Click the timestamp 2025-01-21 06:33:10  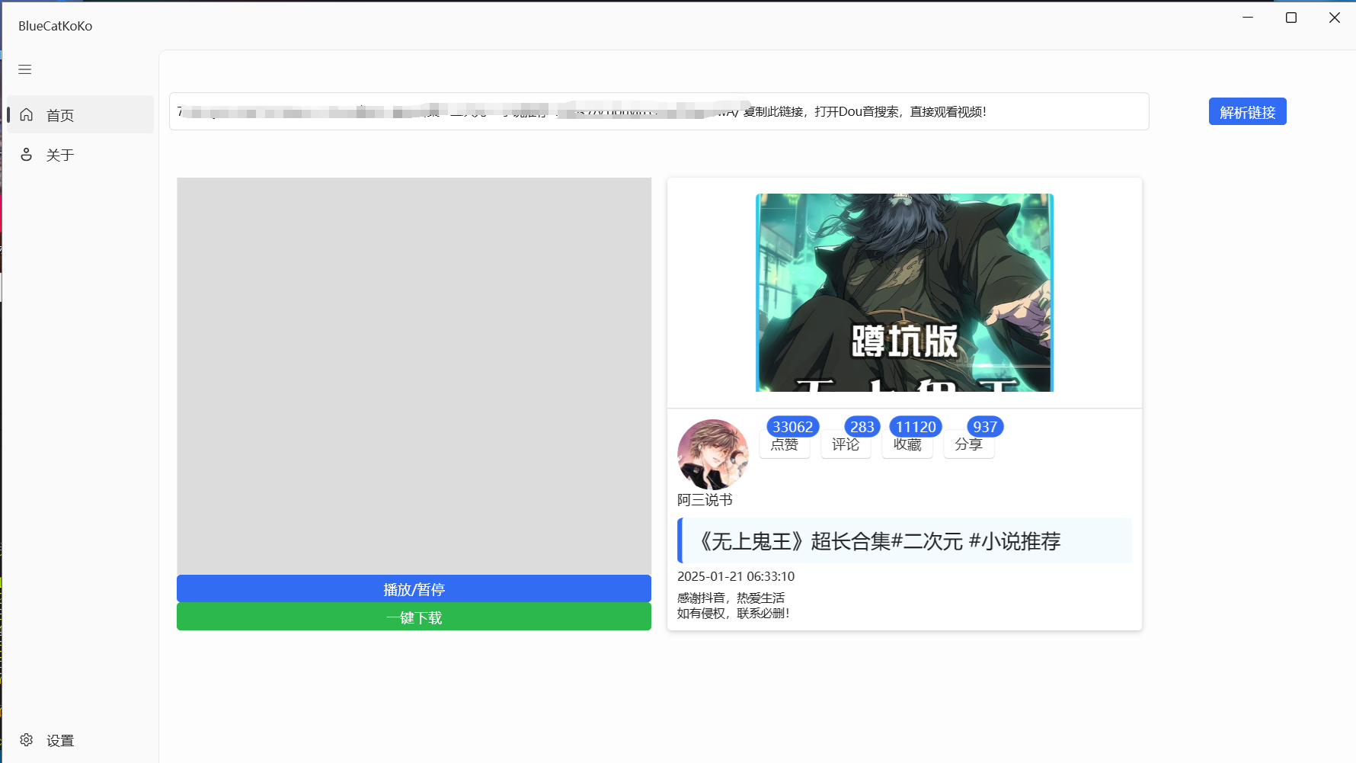click(736, 576)
